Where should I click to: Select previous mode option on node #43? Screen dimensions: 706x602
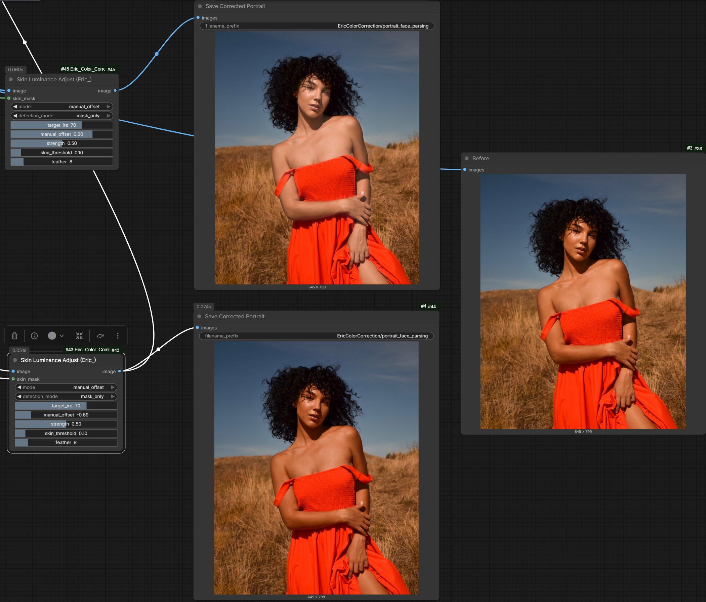pos(19,387)
